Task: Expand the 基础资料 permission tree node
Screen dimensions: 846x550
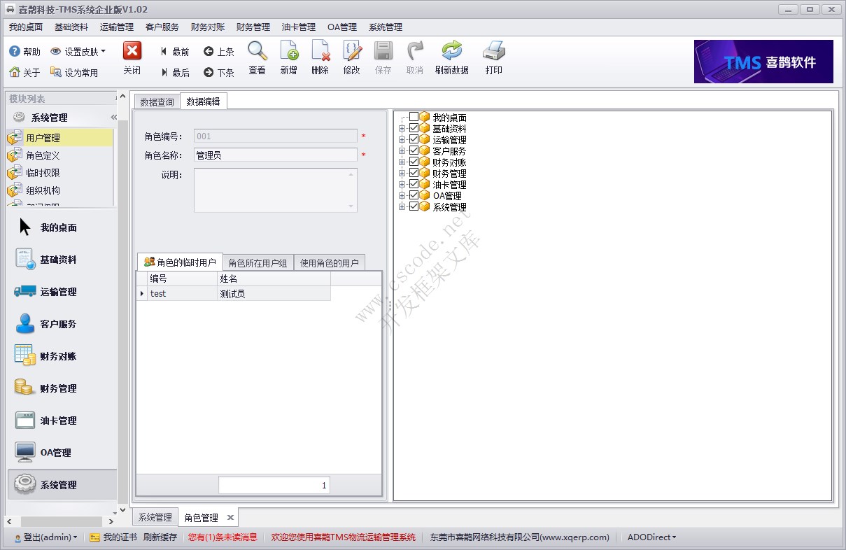Action: click(402, 129)
